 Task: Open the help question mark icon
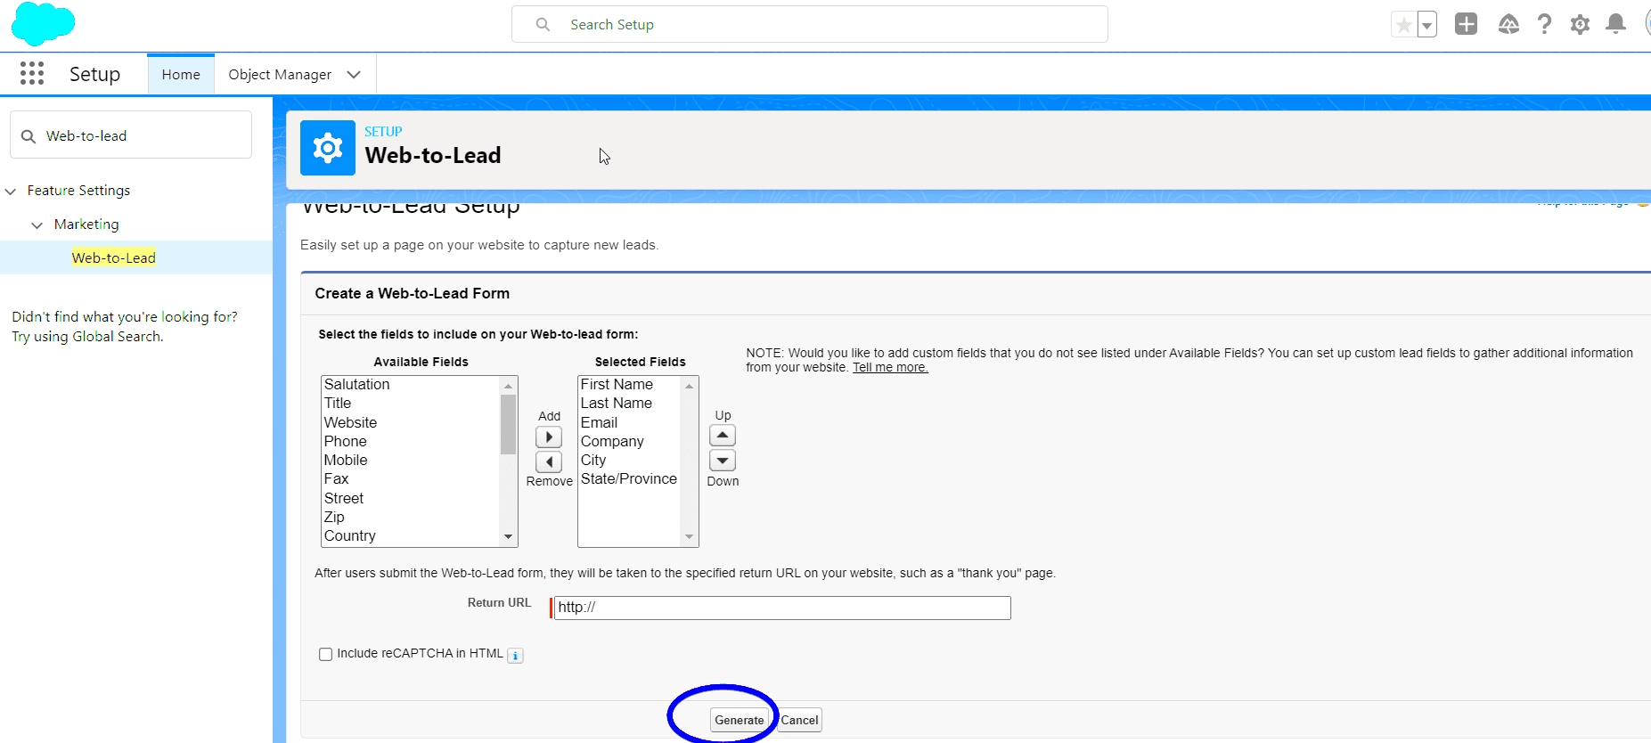pyautogui.click(x=1544, y=24)
